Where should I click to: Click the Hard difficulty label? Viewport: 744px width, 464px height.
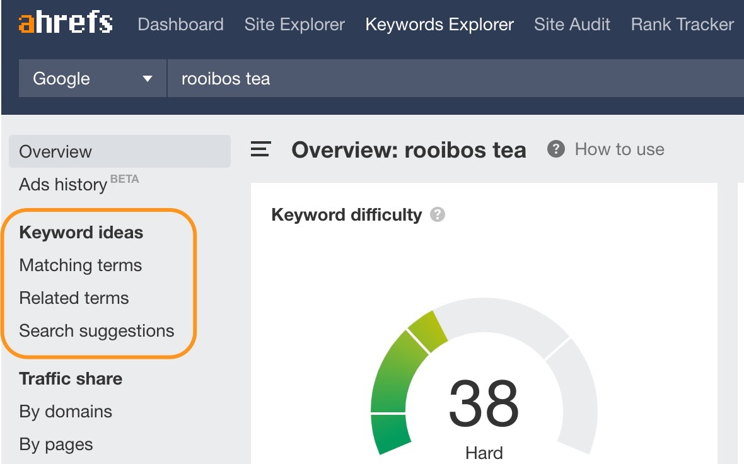tap(484, 453)
